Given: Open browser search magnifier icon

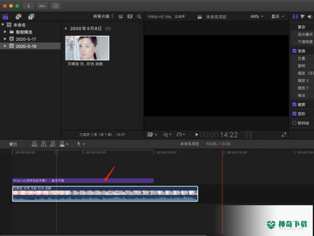Looking at the screenshot, I should pyautogui.click(x=139, y=16).
